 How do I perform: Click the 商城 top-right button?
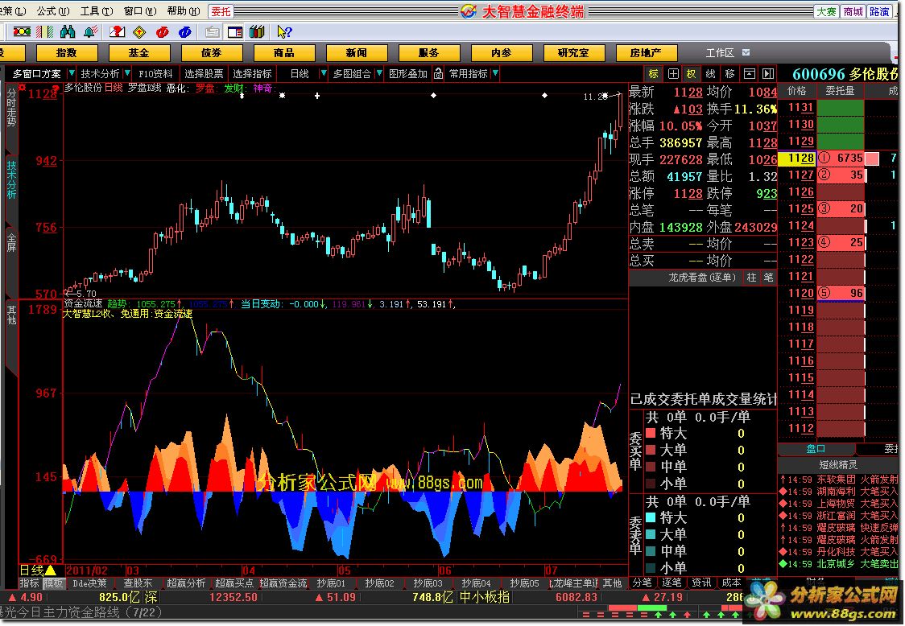853,11
